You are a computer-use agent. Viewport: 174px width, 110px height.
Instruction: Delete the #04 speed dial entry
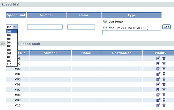click(x=164, y=74)
